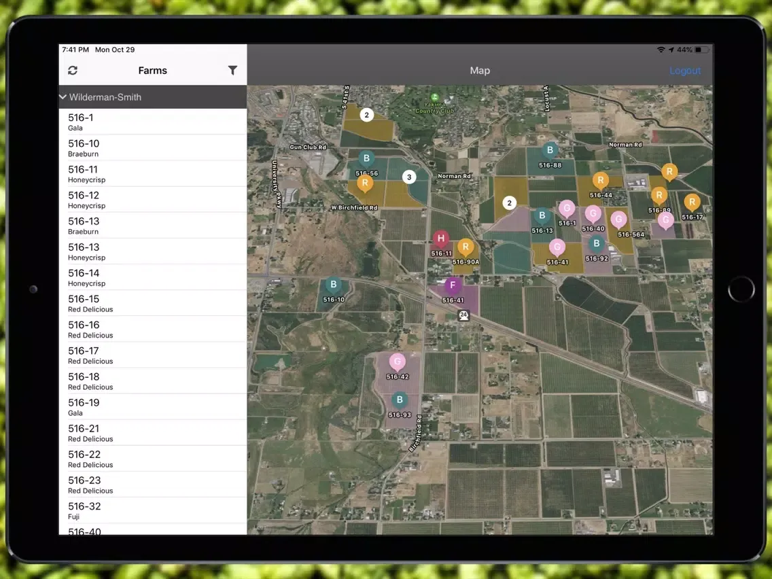Tap the refresh icon in Farms header
The width and height of the screenshot is (772, 579).
73,71
